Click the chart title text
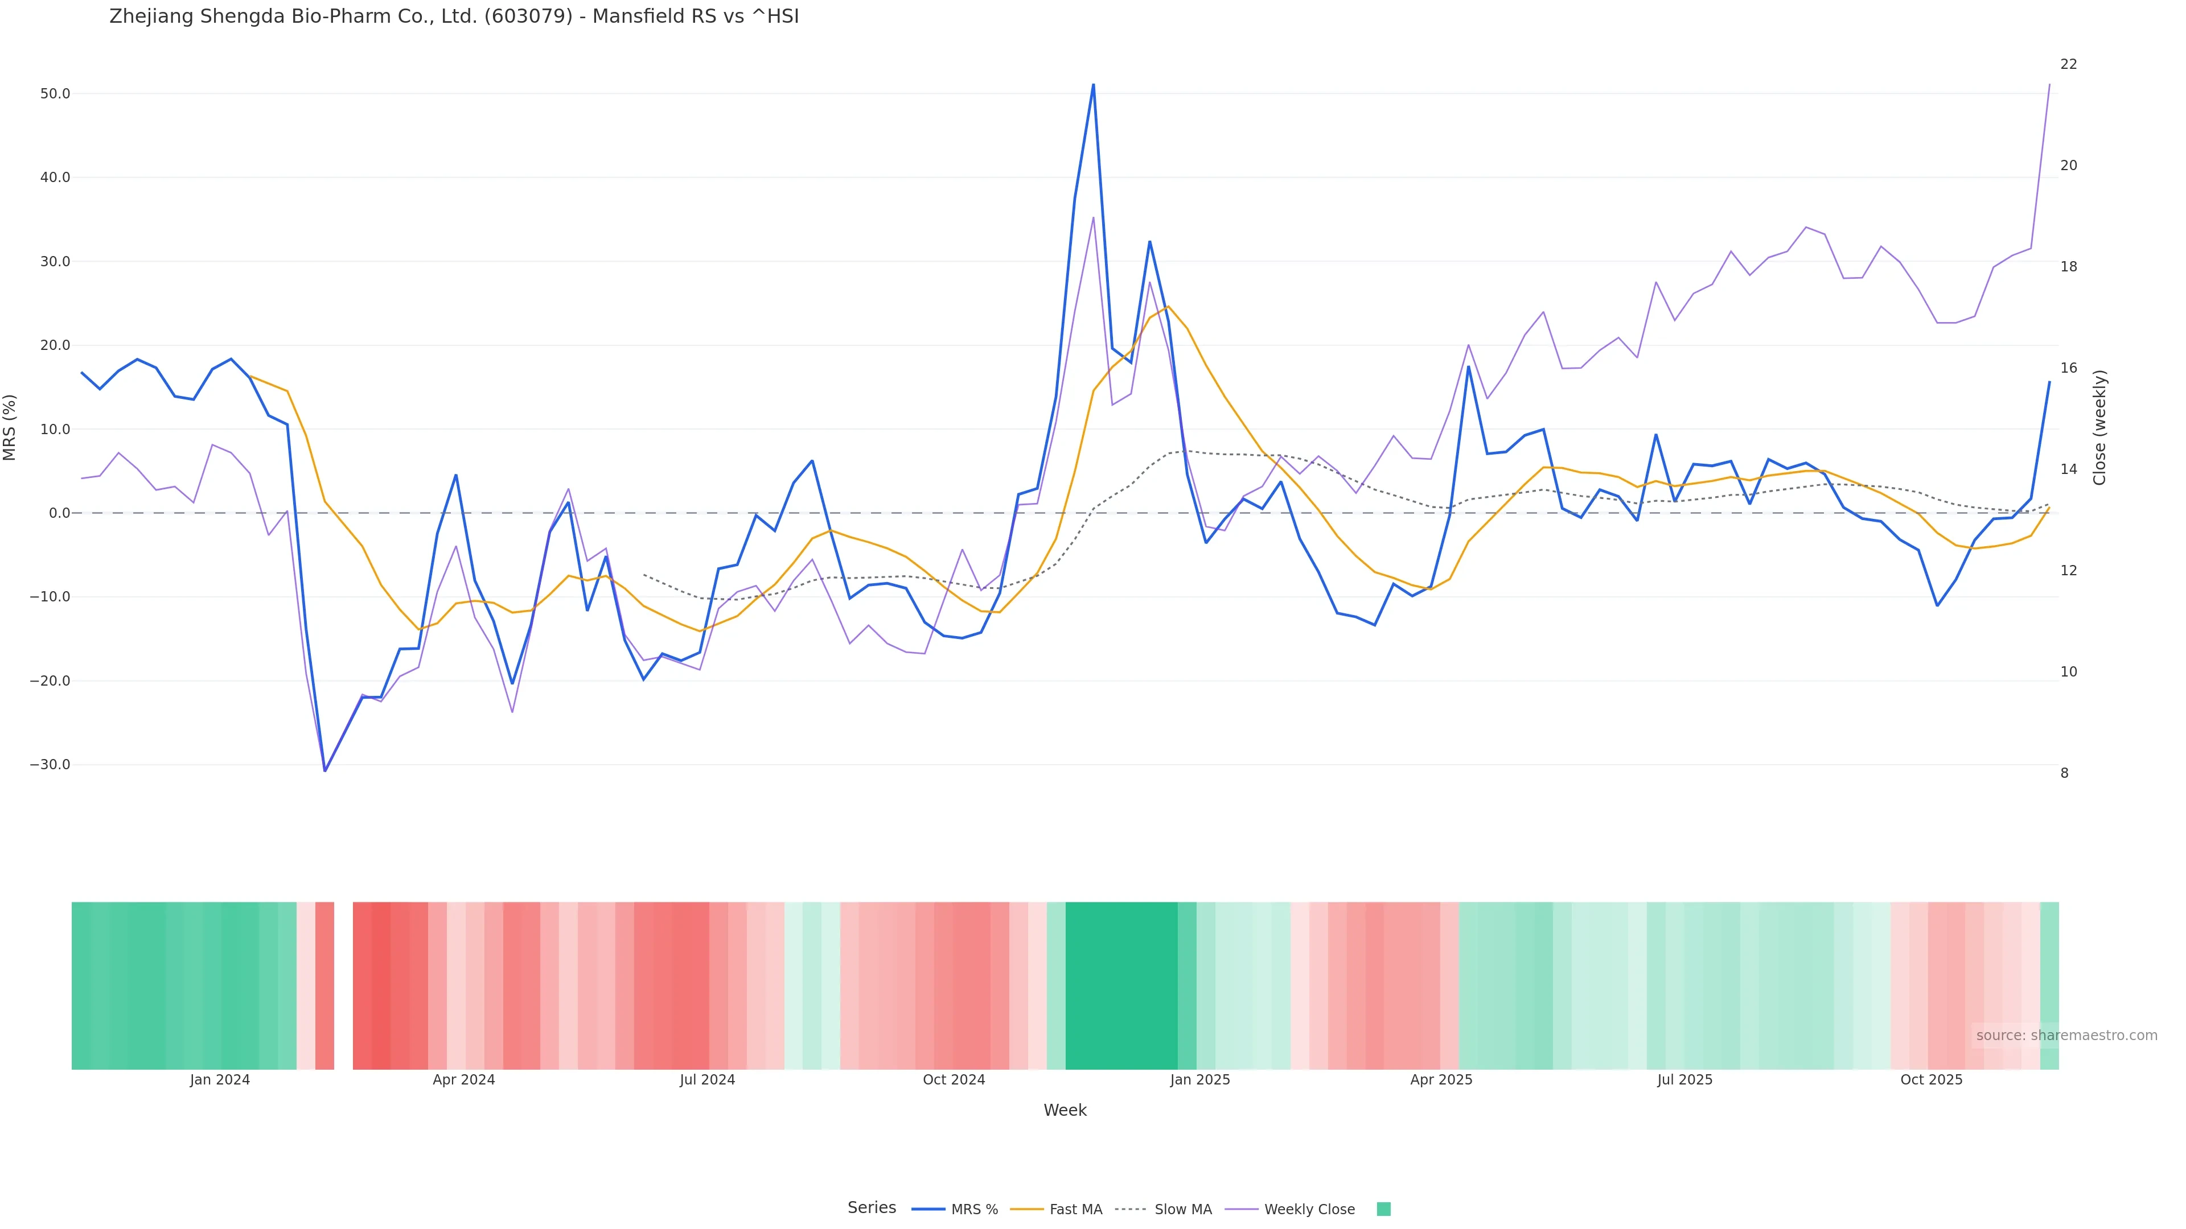The height and width of the screenshot is (1229, 2186). tap(454, 17)
